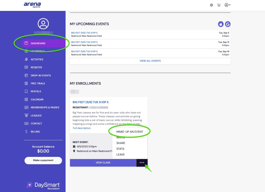
Task: Open the shopping cart icon
Action: 219,5
